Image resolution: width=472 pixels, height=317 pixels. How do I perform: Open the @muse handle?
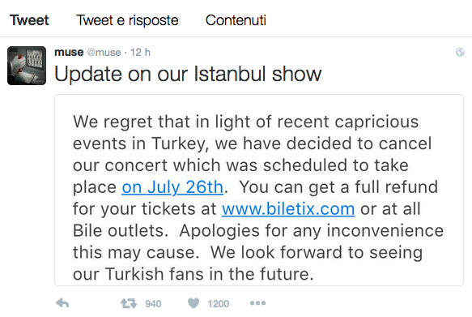pos(104,53)
